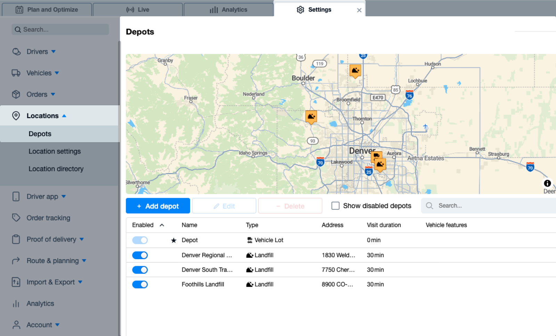Select the Drivers icon in the sidebar
The image size is (556, 336).
16,51
